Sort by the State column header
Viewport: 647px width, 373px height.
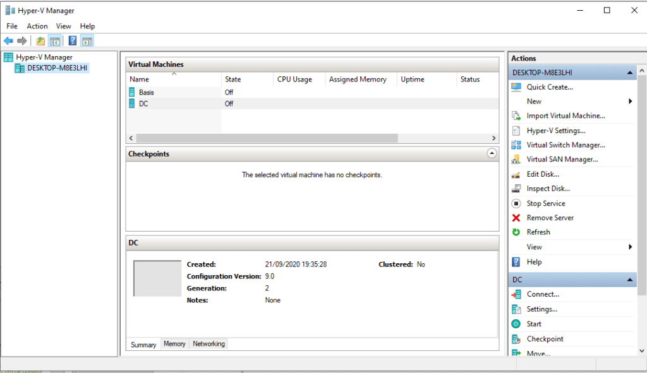pyautogui.click(x=247, y=79)
